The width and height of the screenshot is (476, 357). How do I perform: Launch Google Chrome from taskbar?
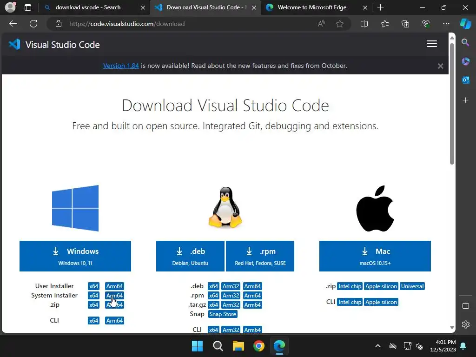(x=259, y=346)
